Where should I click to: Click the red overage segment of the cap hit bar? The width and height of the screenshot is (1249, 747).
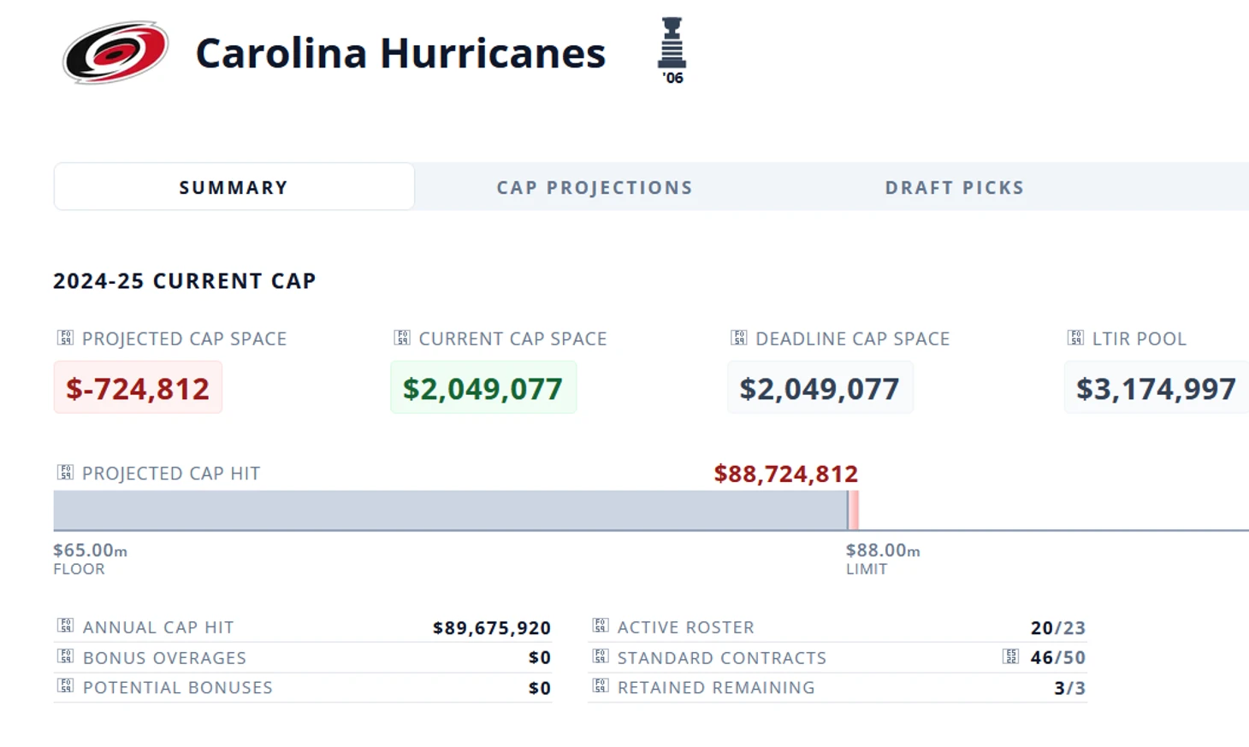tap(854, 510)
